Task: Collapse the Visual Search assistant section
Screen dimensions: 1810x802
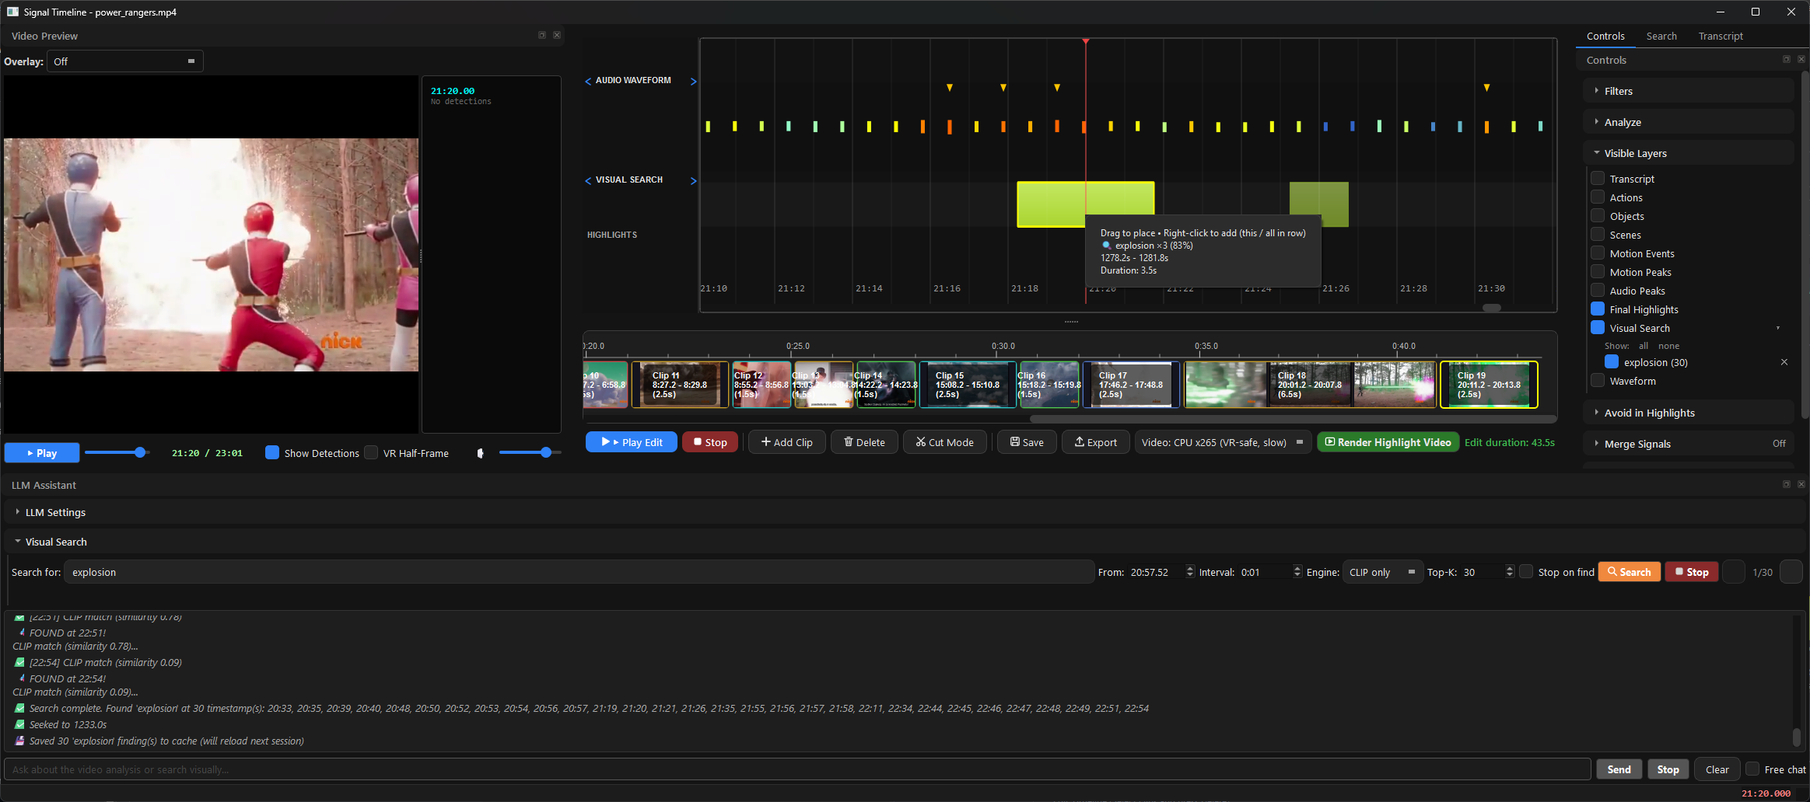Action: point(905,542)
